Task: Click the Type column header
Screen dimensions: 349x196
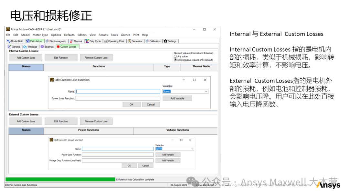Action: (167, 67)
